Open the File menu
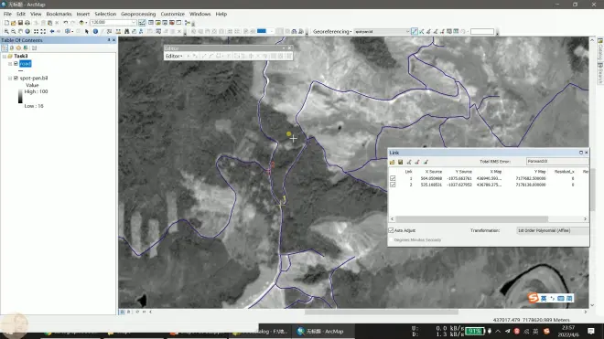The image size is (604, 339). click(x=7, y=14)
